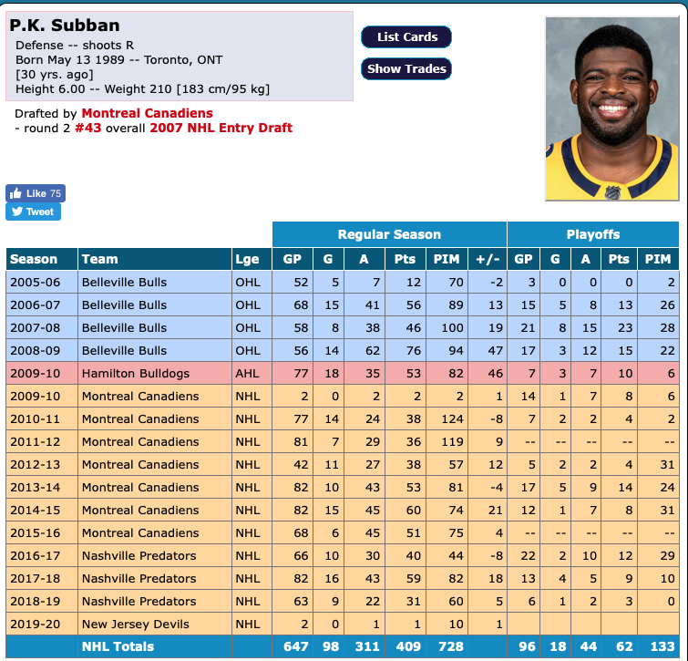The width and height of the screenshot is (688, 661).
Task: Like the page with Facebook Like button
Action: 36,193
